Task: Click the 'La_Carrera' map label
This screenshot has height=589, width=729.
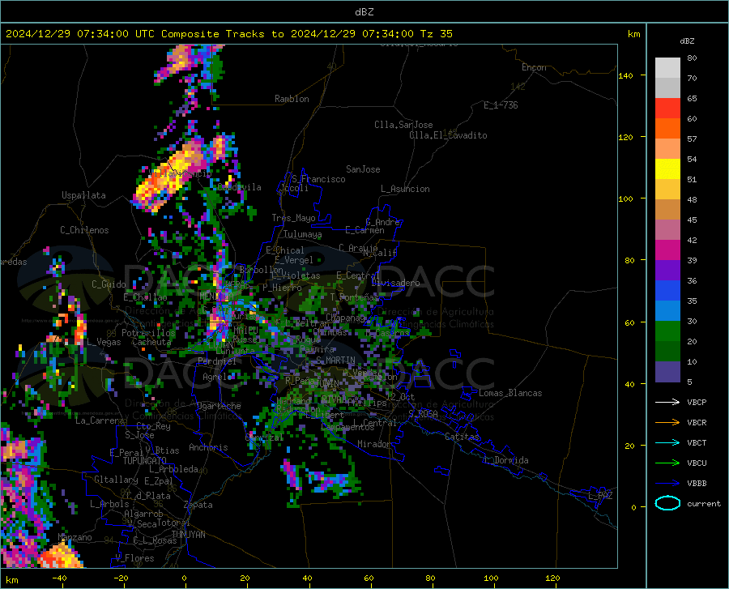Action: click(x=100, y=420)
